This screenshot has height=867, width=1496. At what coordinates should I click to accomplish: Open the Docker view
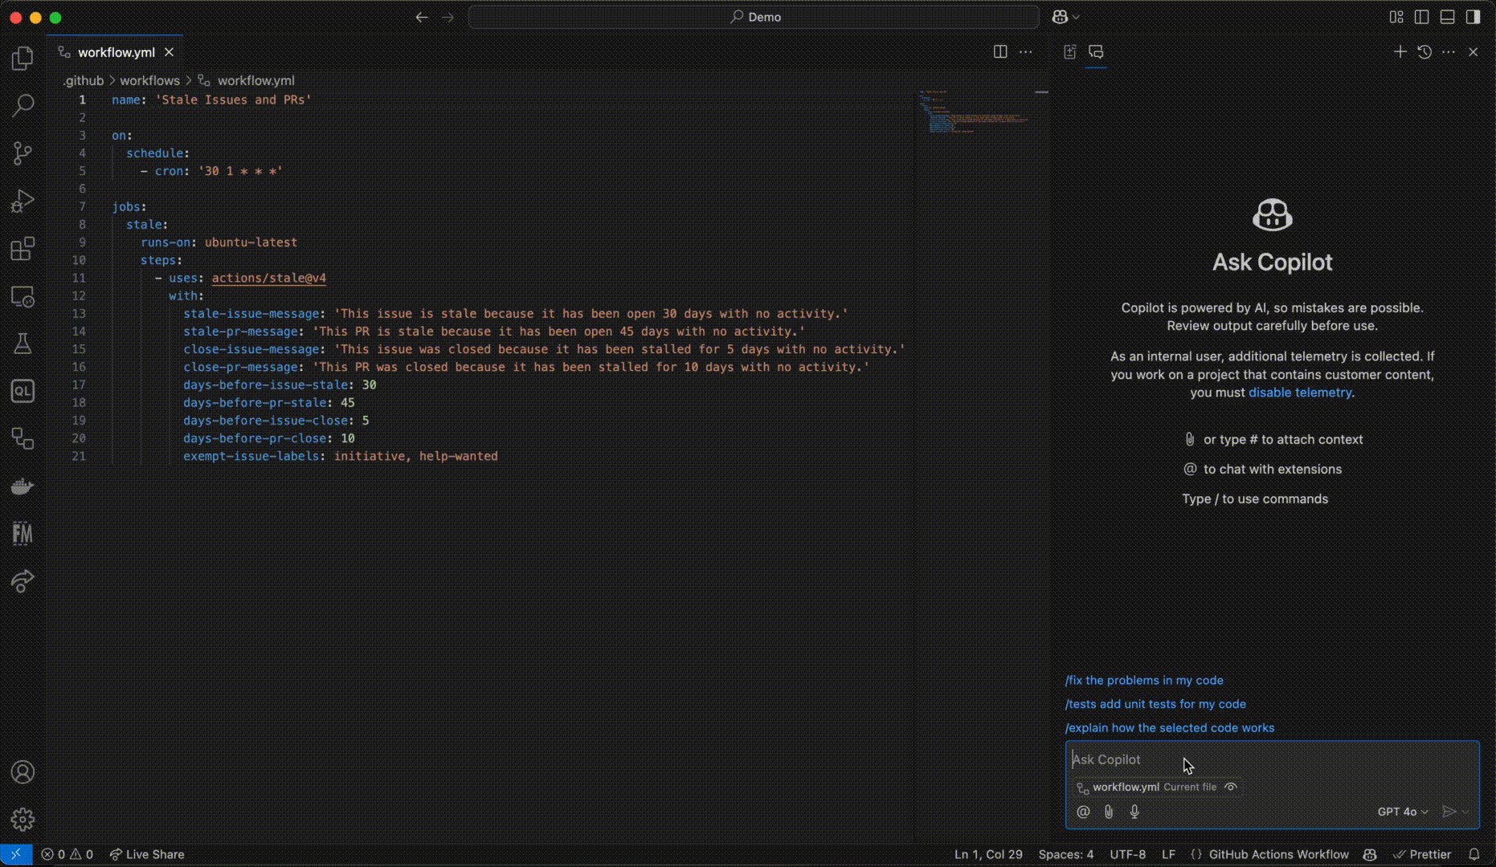point(22,486)
